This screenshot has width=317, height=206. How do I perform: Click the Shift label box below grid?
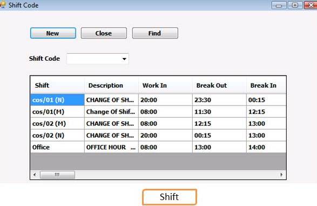(170, 197)
